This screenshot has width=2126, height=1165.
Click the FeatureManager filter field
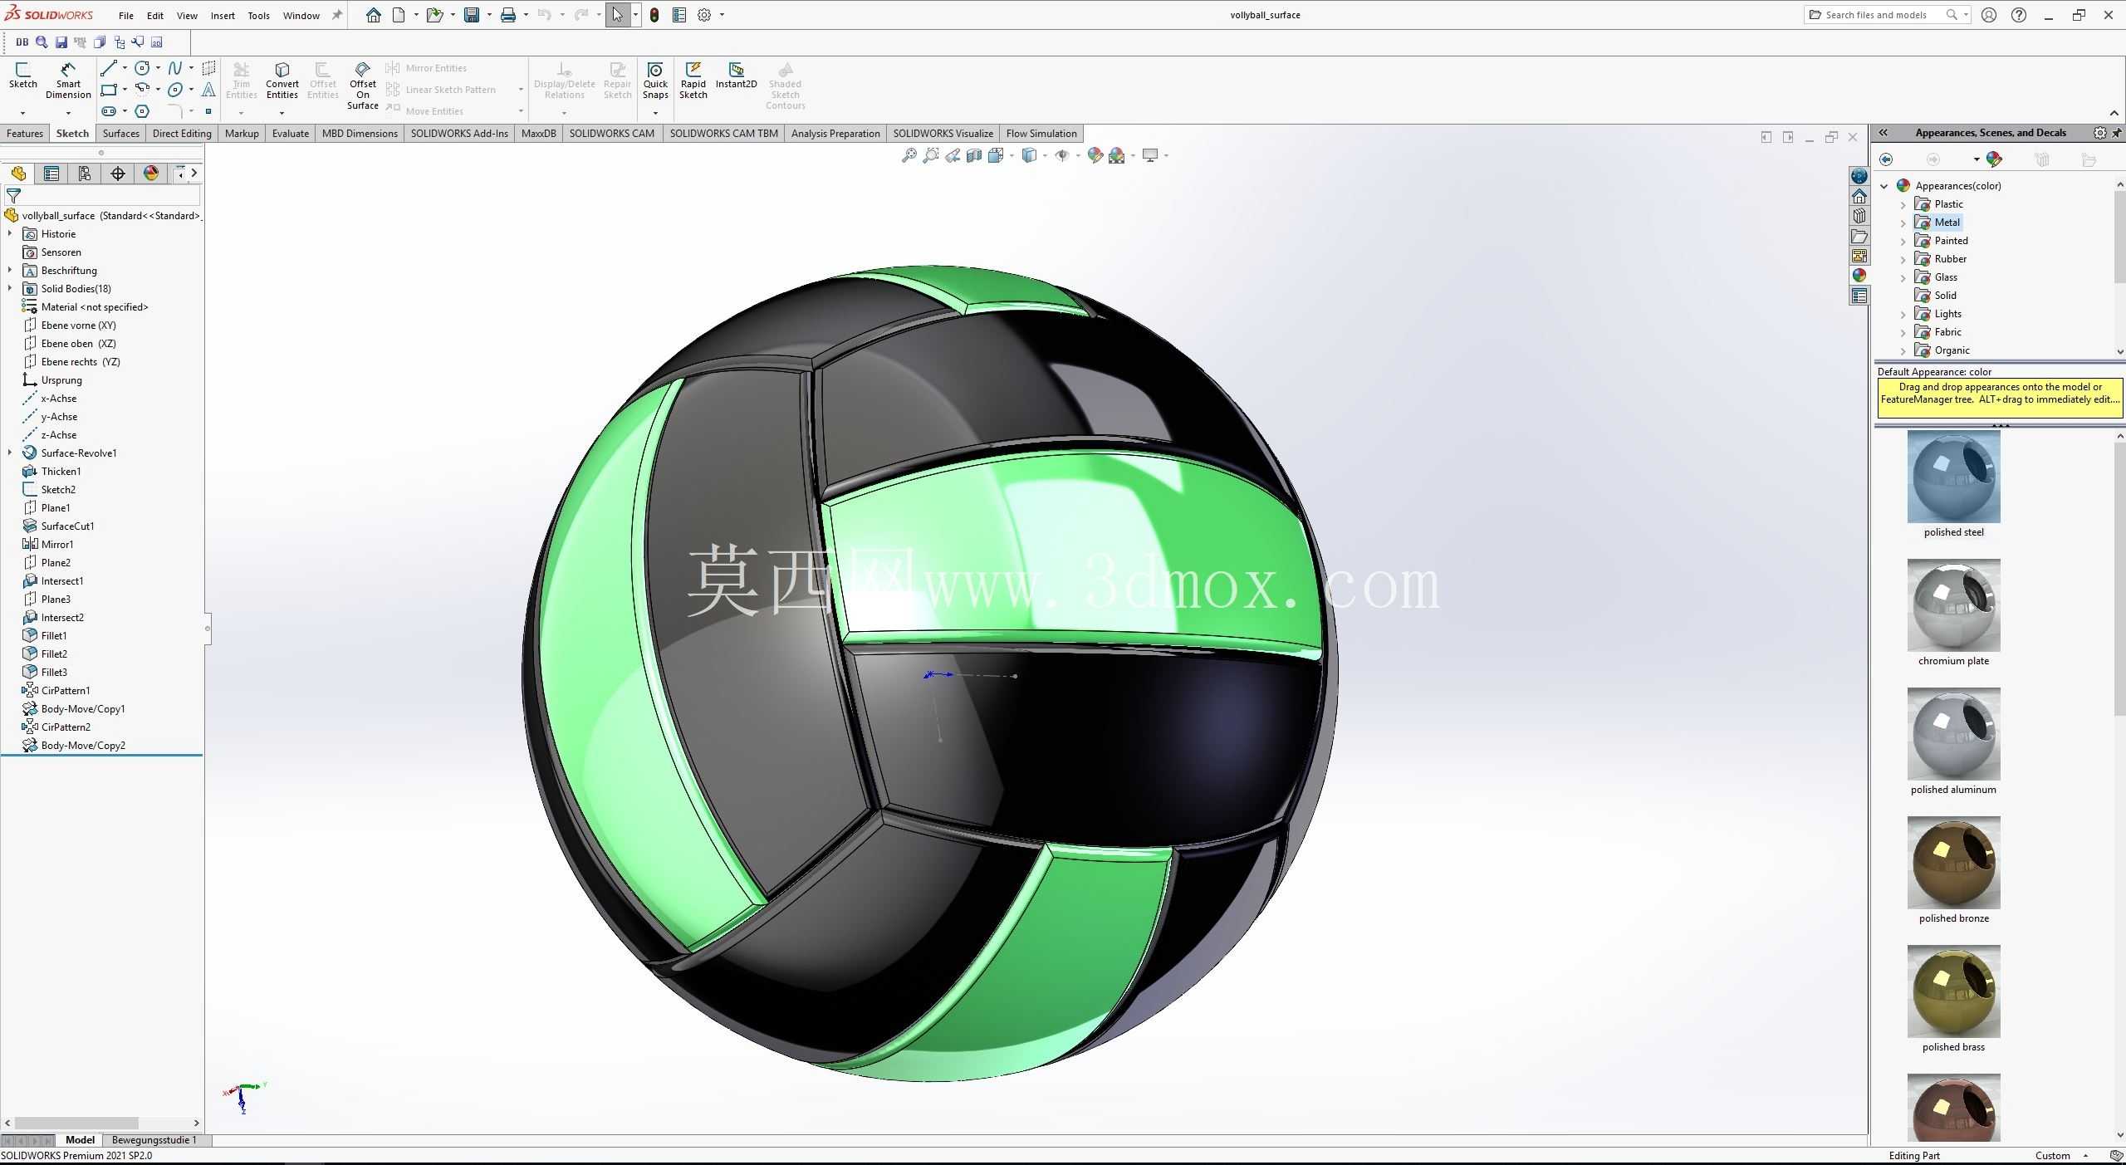(103, 196)
